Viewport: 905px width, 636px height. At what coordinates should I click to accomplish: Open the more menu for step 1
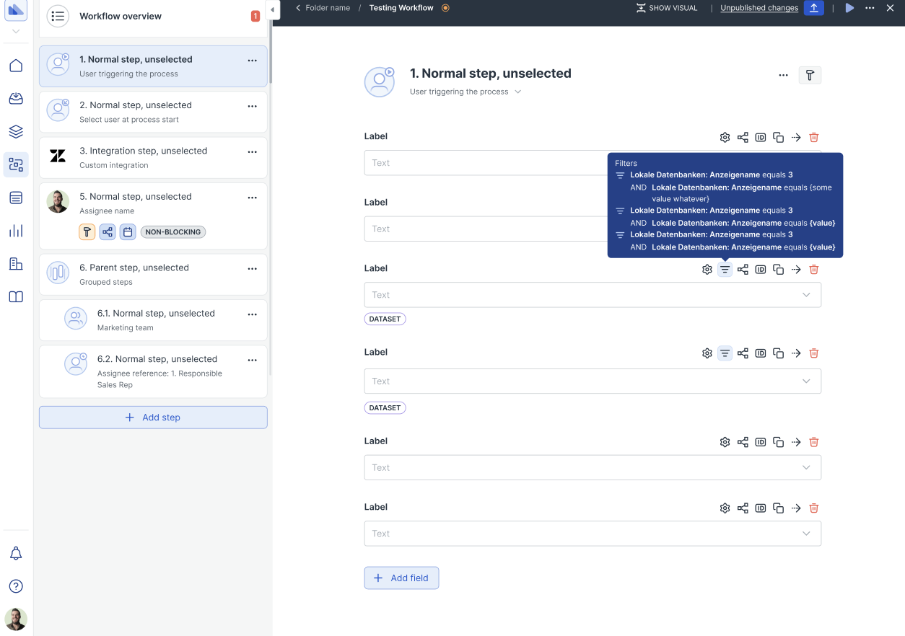click(253, 61)
